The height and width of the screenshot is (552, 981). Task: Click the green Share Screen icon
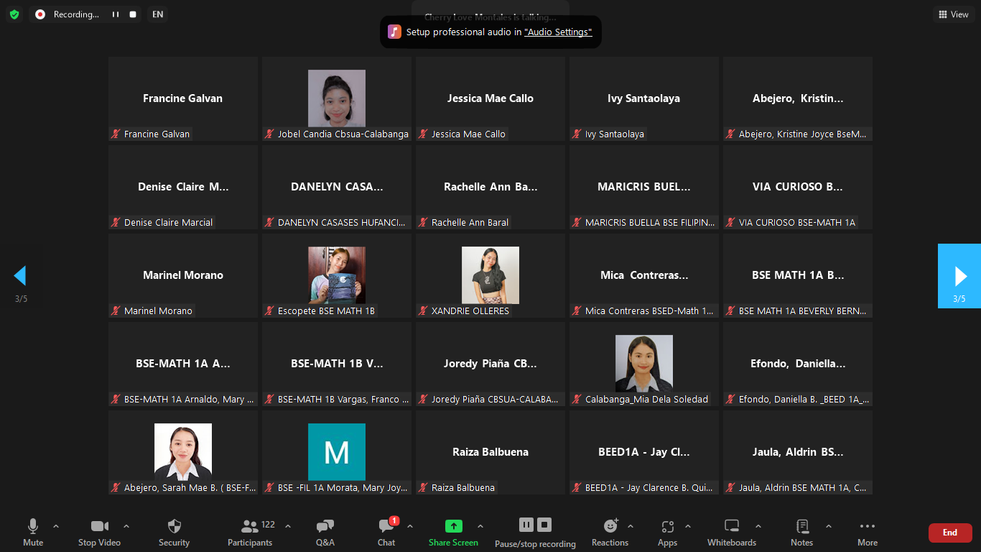point(453,526)
